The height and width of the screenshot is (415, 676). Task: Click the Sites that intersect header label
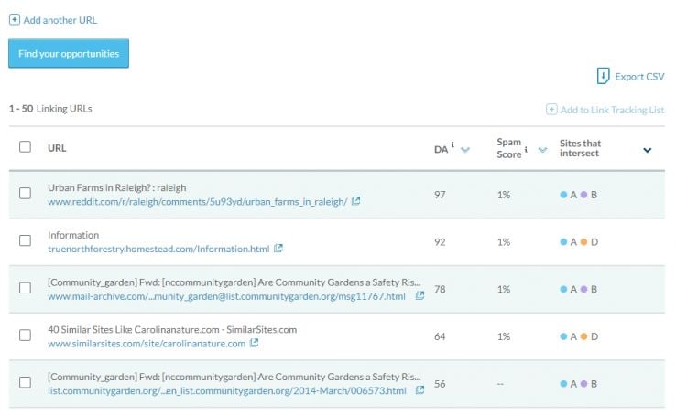tap(581, 148)
